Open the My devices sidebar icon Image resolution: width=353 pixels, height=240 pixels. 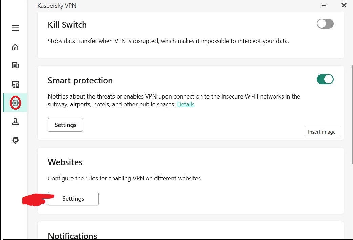[15, 84]
